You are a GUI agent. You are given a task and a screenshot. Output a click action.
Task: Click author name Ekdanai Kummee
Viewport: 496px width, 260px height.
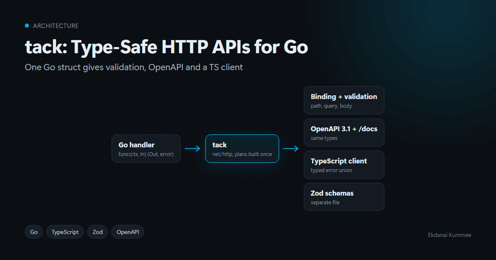[x=450, y=235]
